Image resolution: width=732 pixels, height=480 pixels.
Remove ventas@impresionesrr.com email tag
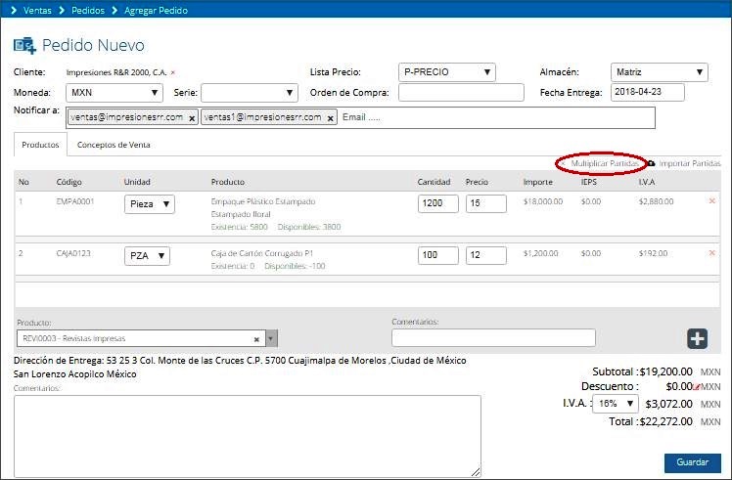(x=192, y=118)
